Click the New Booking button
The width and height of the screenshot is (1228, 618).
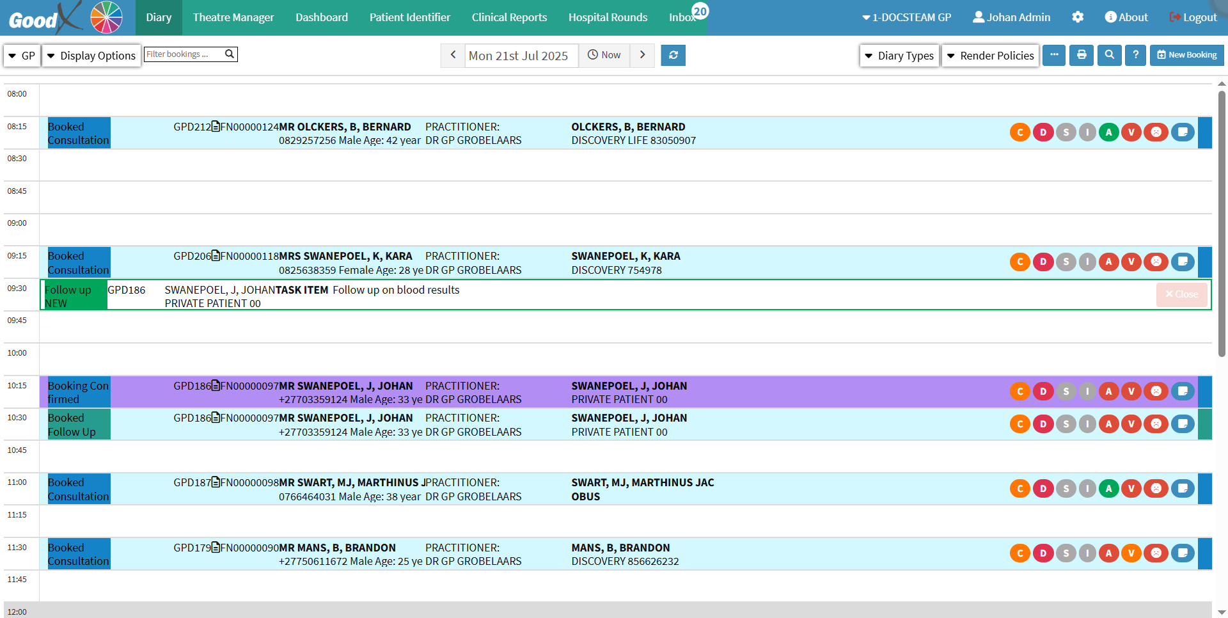point(1187,56)
